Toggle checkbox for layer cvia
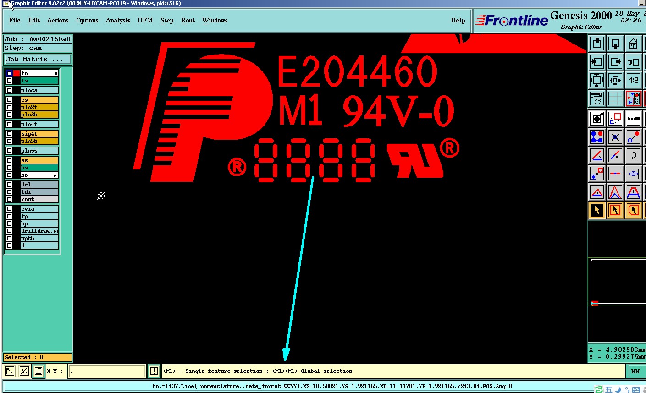Screen dimensions: 646x393 [x=9, y=209]
